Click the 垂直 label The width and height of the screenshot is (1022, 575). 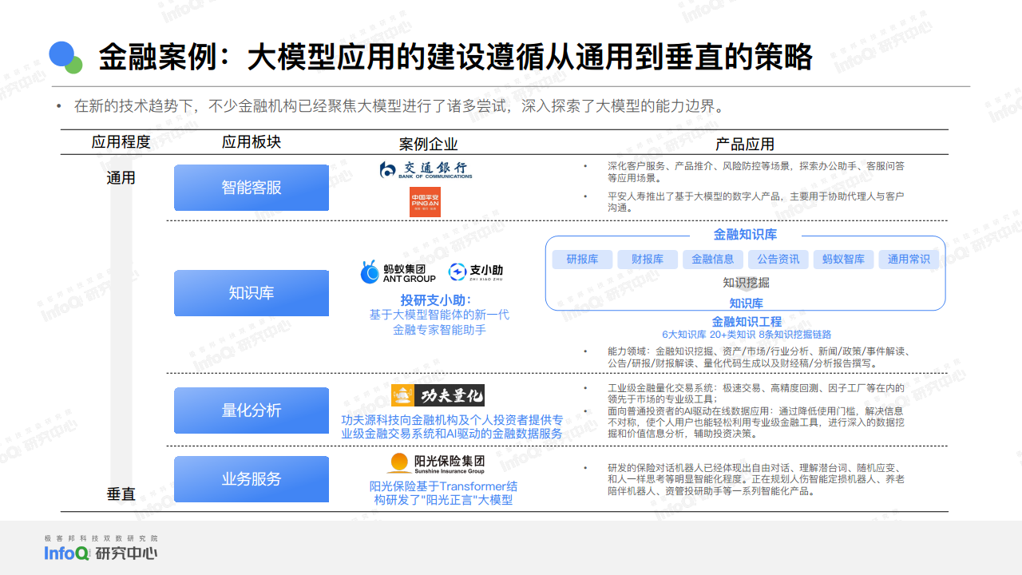pyautogui.click(x=121, y=494)
